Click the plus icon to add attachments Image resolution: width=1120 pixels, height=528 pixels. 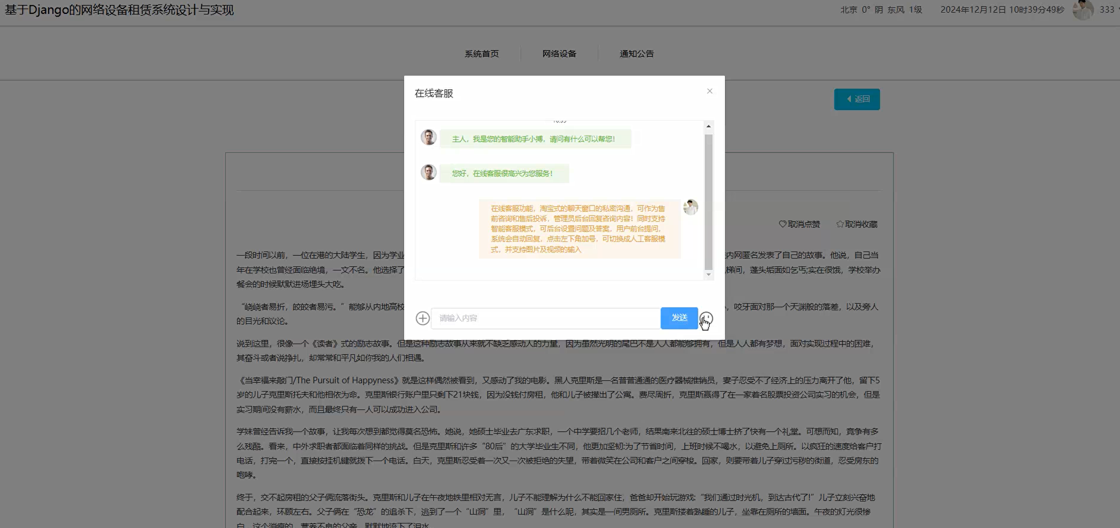click(x=422, y=318)
